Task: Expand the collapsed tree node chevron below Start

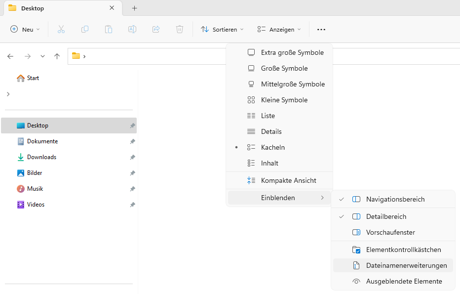Action: [8, 94]
